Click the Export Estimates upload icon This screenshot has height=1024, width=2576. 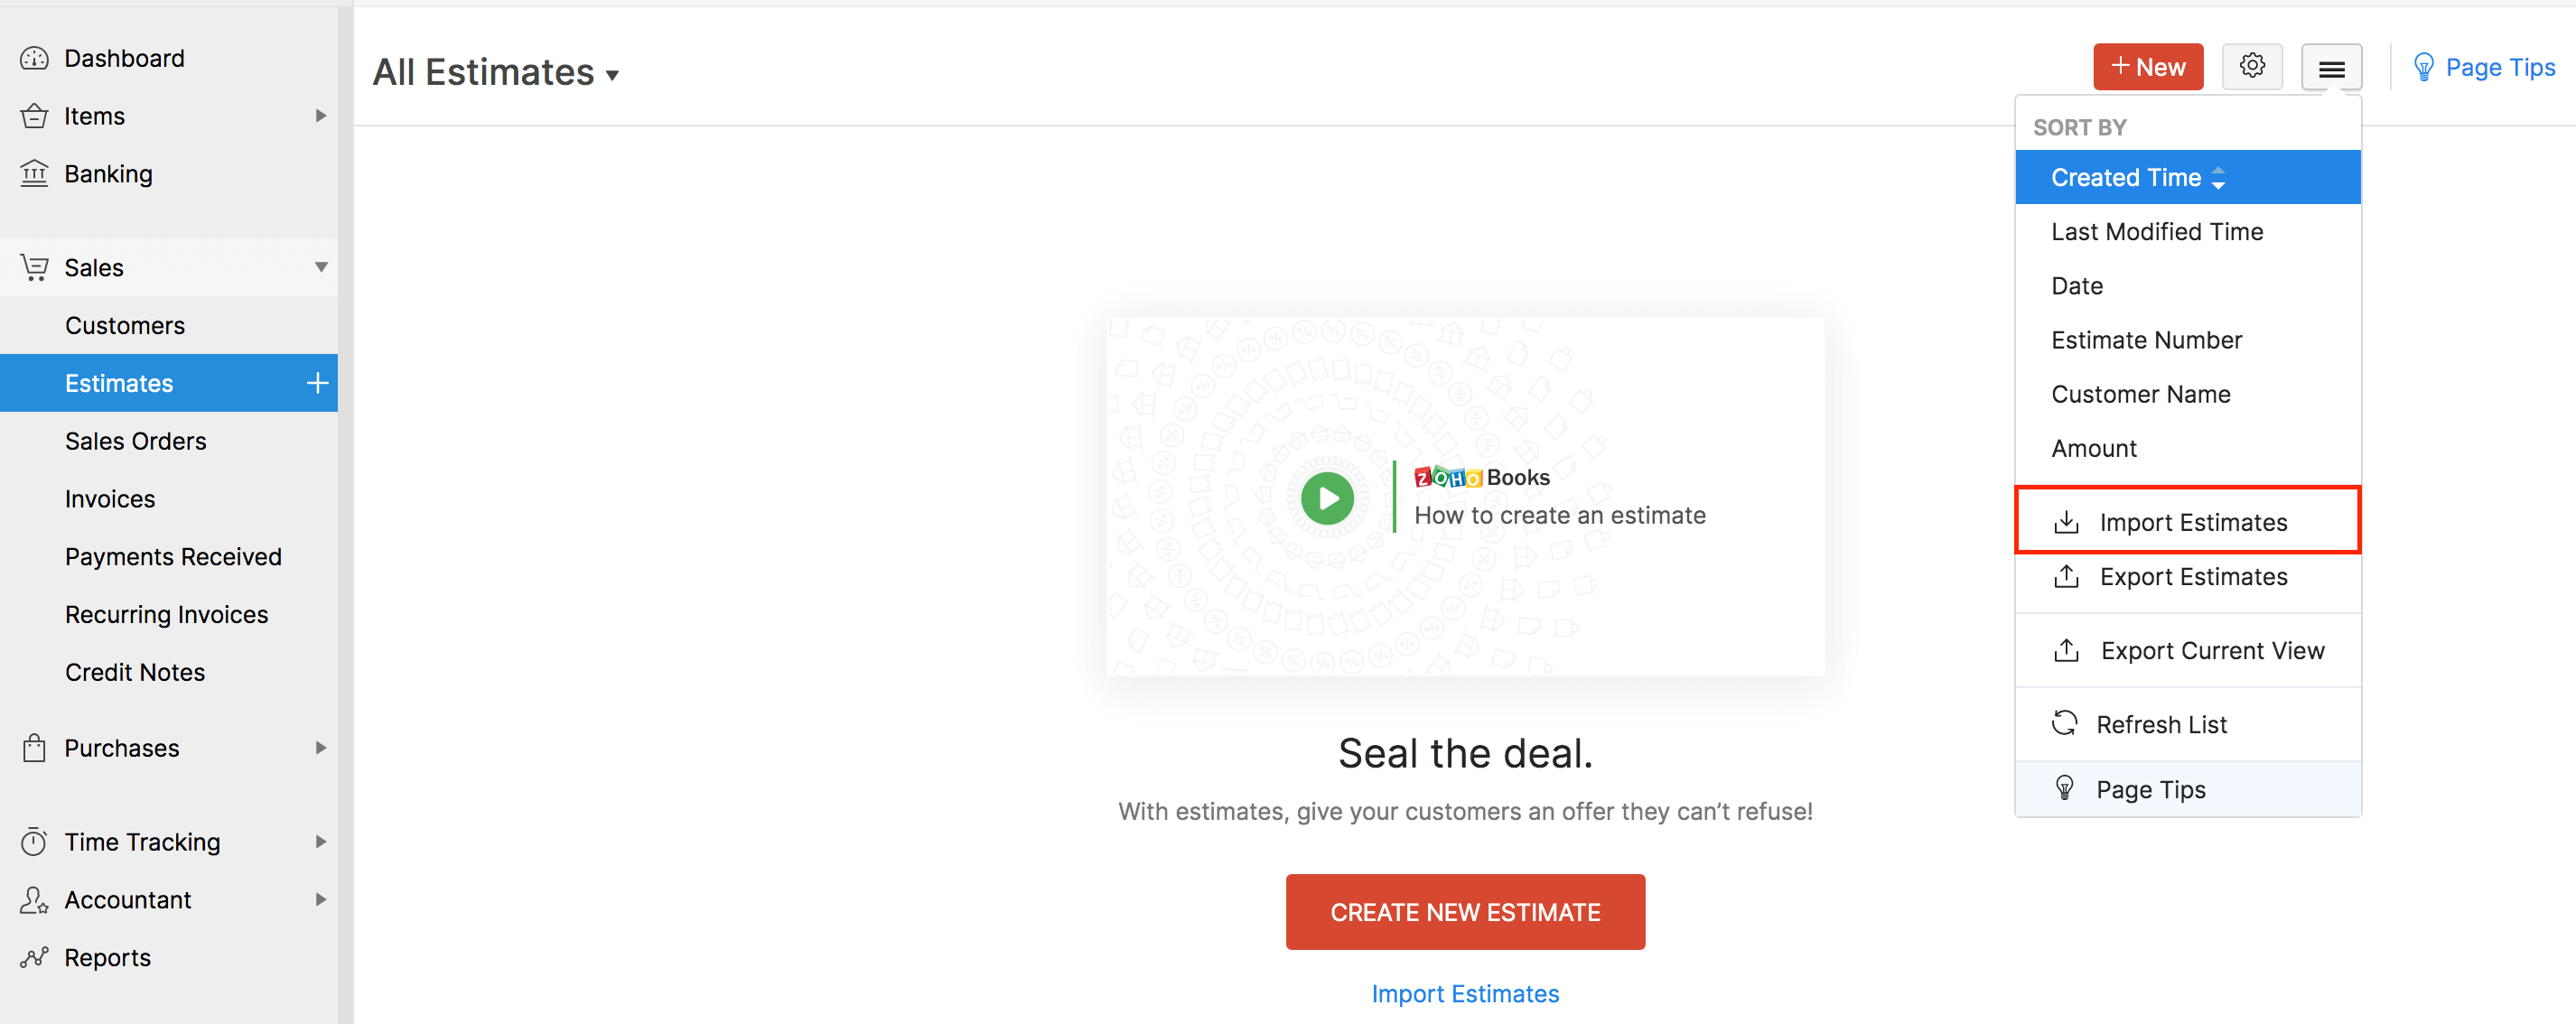2066,577
